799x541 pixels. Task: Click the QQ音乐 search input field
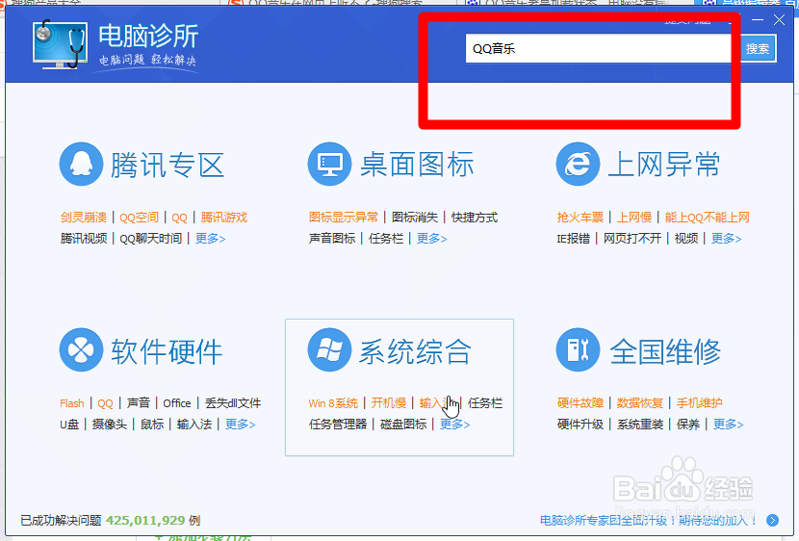point(599,49)
